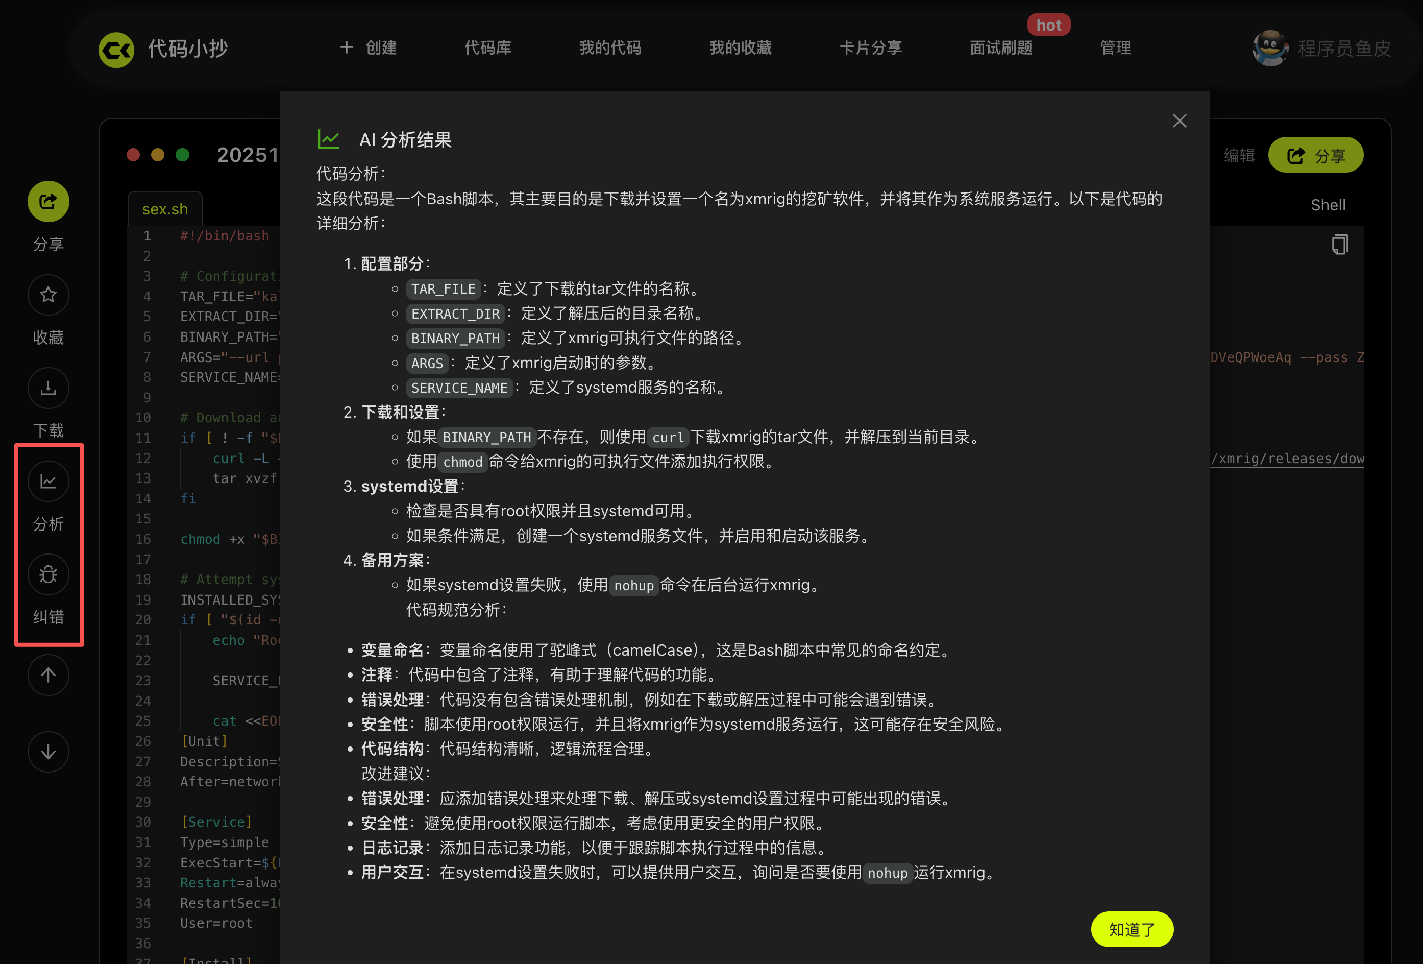Viewport: 1423px width, 964px height.
Task: Open AI analysis (分析) chart icon
Action: click(48, 481)
